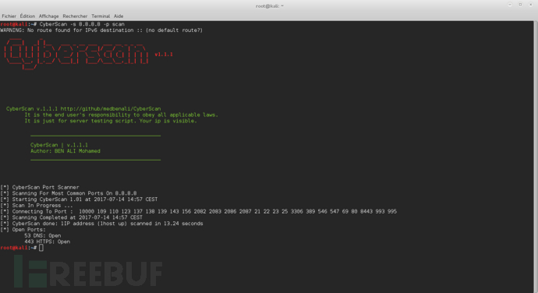The image size is (538, 293).
Task: Minimize the terminal window
Action: coord(510,5)
